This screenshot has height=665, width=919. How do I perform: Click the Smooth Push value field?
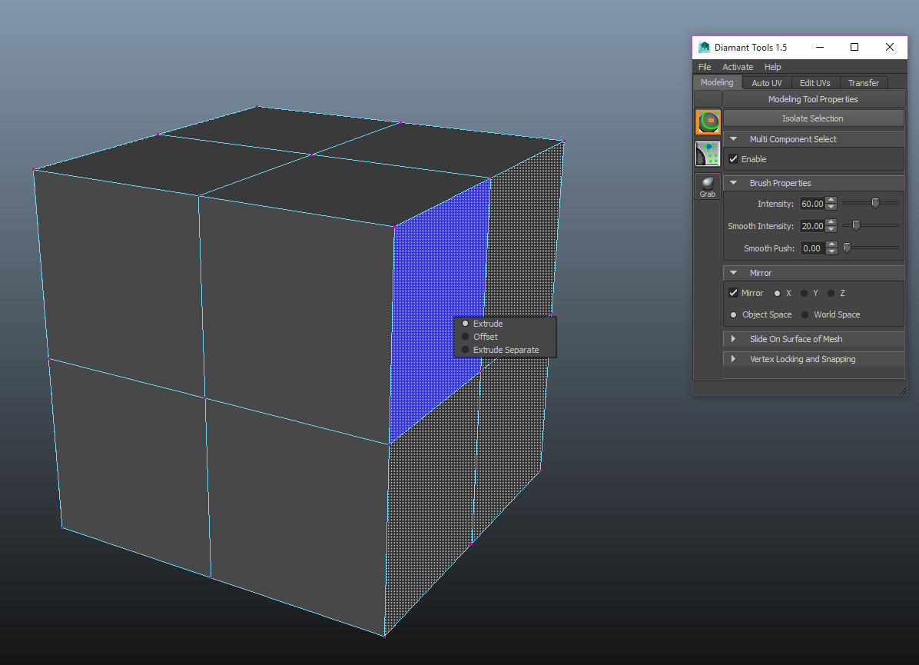click(812, 248)
